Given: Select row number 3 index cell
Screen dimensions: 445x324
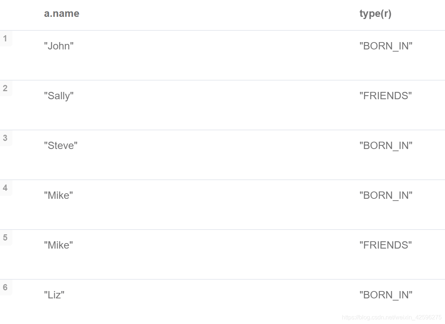Looking at the screenshot, I should (x=5, y=138).
